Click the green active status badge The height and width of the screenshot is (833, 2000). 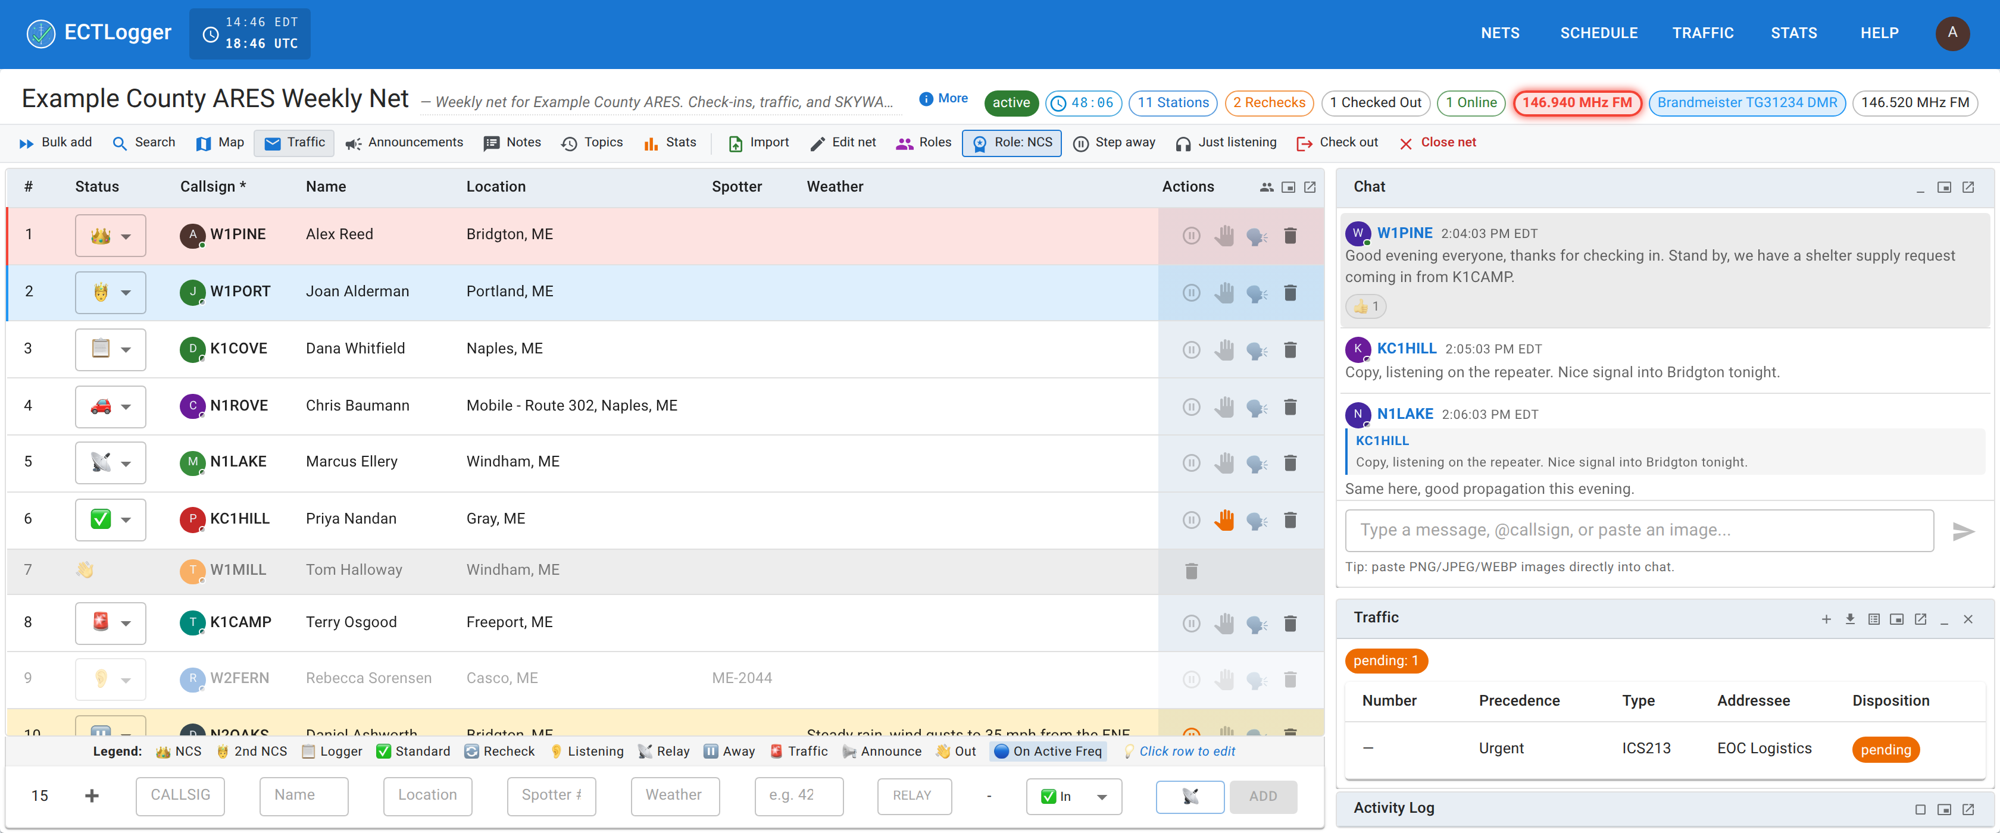click(x=1011, y=102)
